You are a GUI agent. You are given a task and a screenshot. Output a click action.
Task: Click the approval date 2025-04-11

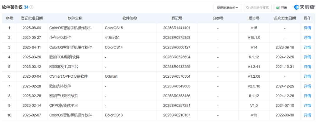coord(32,47)
